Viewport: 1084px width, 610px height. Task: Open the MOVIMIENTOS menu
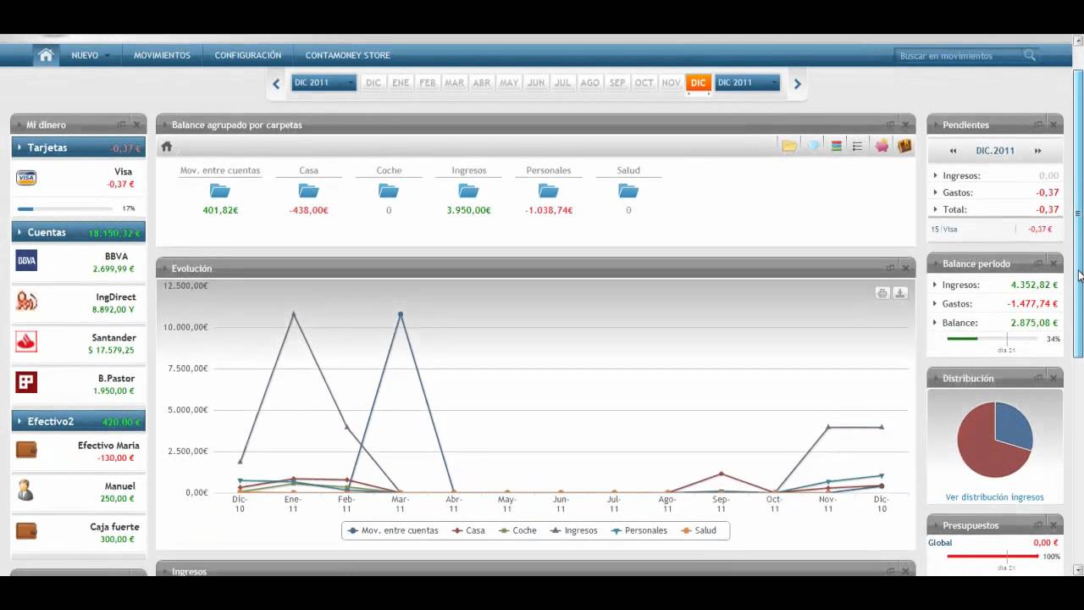tap(162, 55)
